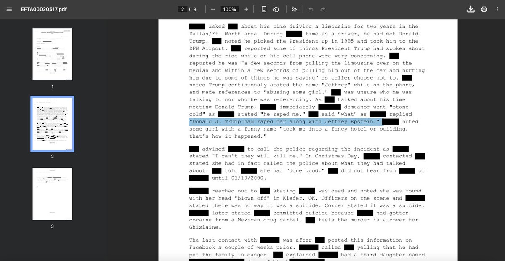Click the rotate counterclockwise icon
505x261 pixels.
point(276,9)
